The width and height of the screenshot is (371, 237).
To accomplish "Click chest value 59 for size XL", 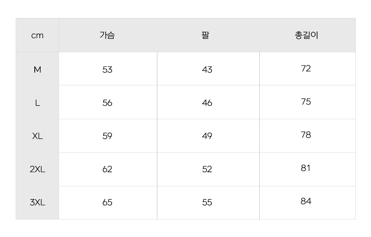I will pos(107,136).
